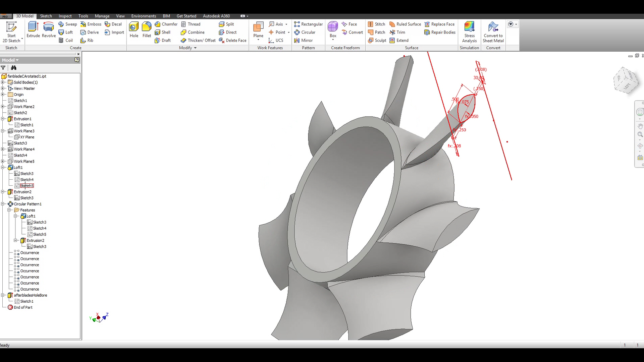Open the Tools ribbon tab
The image size is (644, 362).
coord(83,16)
